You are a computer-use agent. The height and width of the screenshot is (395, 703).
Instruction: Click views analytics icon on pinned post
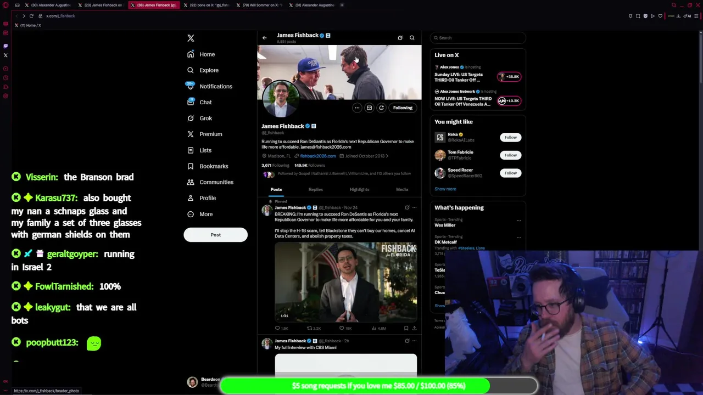[x=373, y=328]
